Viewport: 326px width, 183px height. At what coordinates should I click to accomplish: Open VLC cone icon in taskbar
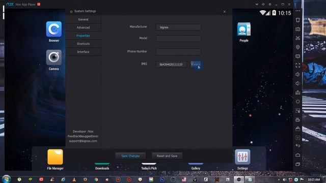(x=74, y=179)
